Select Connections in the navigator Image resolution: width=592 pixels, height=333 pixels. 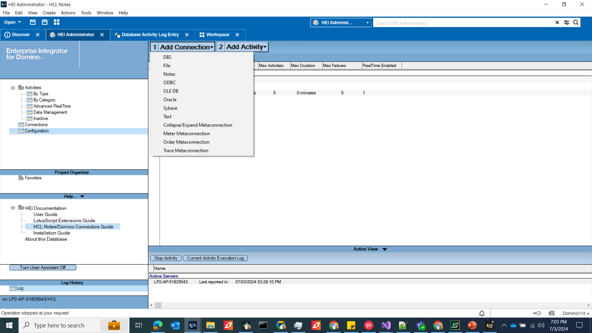coord(36,125)
